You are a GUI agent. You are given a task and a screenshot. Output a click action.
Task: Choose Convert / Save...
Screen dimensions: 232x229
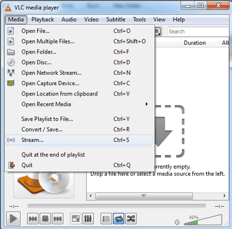coord(79,129)
